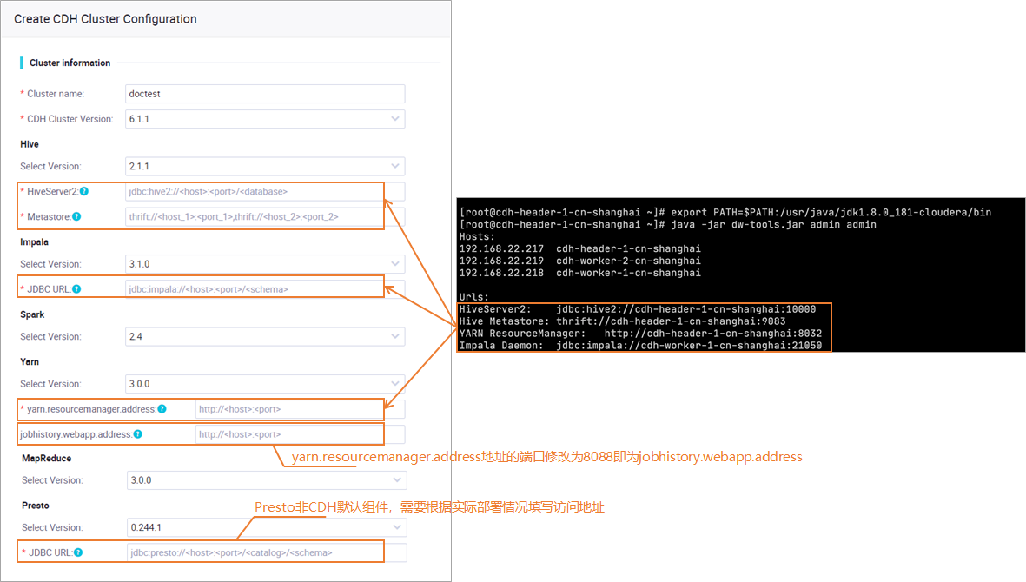Open MapReduce Select Version dropdown

point(267,480)
